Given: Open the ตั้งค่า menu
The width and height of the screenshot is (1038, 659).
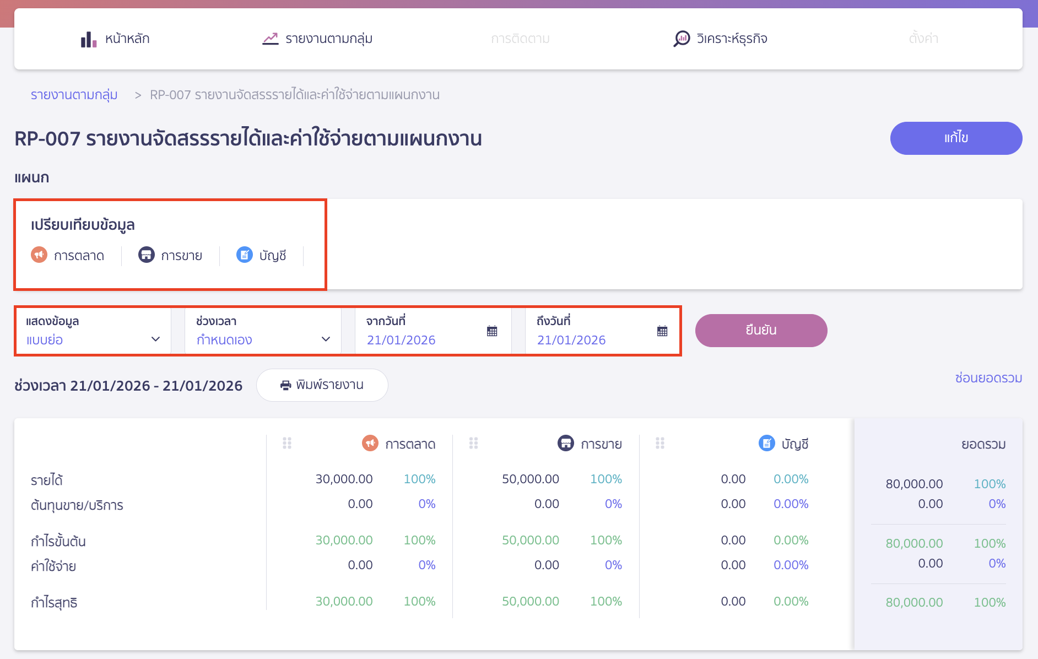Looking at the screenshot, I should point(922,38).
